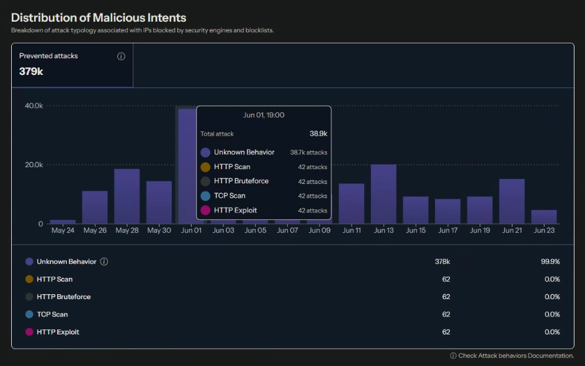The height and width of the screenshot is (366, 585).
Task: Click the Distribution of Malicious Intents heading
Action: [99, 17]
